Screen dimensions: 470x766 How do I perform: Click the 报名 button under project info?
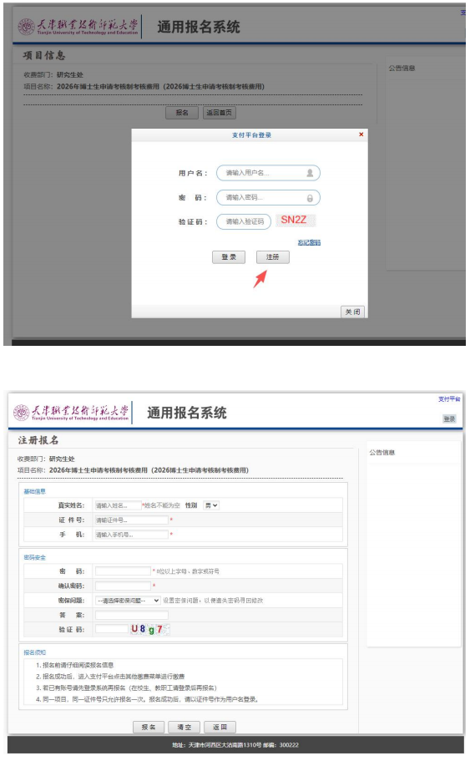[x=182, y=113]
